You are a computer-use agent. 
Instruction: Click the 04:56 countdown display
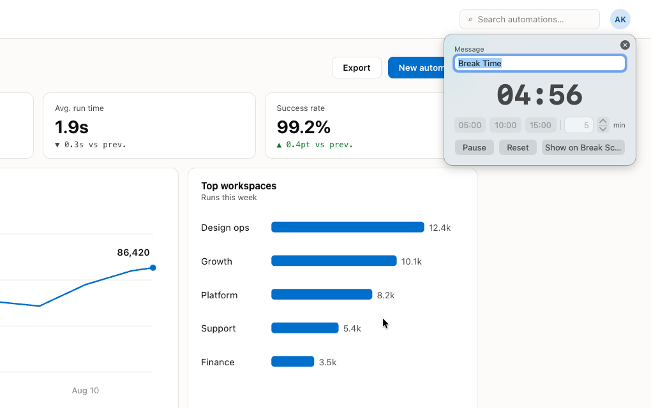tap(540, 95)
